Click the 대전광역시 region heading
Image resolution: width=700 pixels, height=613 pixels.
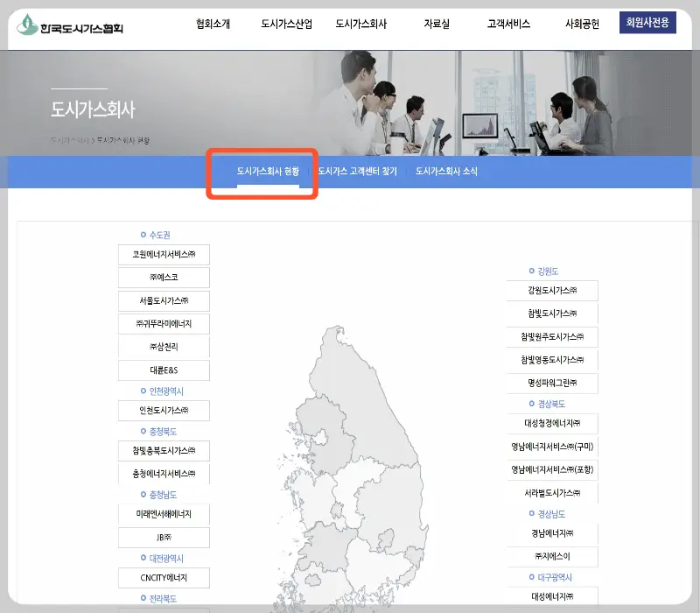[162, 559]
